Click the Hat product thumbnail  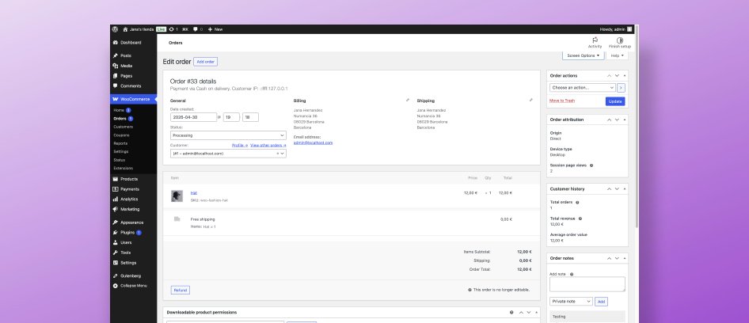[177, 196]
